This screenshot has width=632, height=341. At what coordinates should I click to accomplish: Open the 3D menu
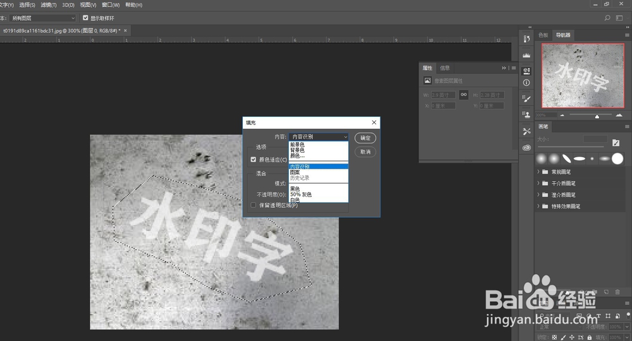click(x=68, y=5)
